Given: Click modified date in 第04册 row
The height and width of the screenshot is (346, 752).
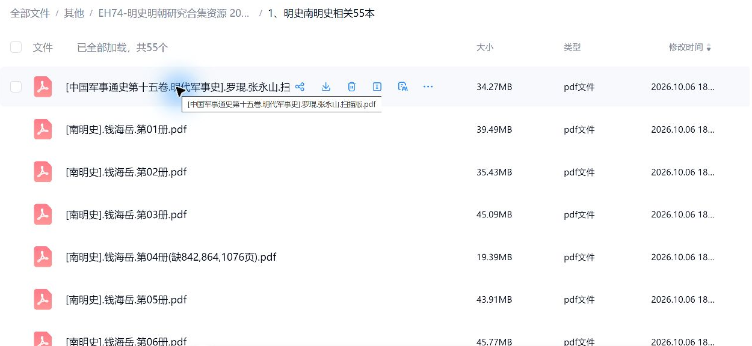Looking at the screenshot, I should (x=683, y=257).
